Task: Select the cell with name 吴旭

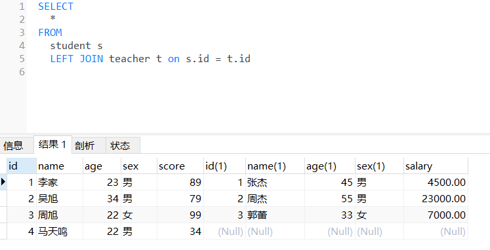Action: click(x=60, y=198)
